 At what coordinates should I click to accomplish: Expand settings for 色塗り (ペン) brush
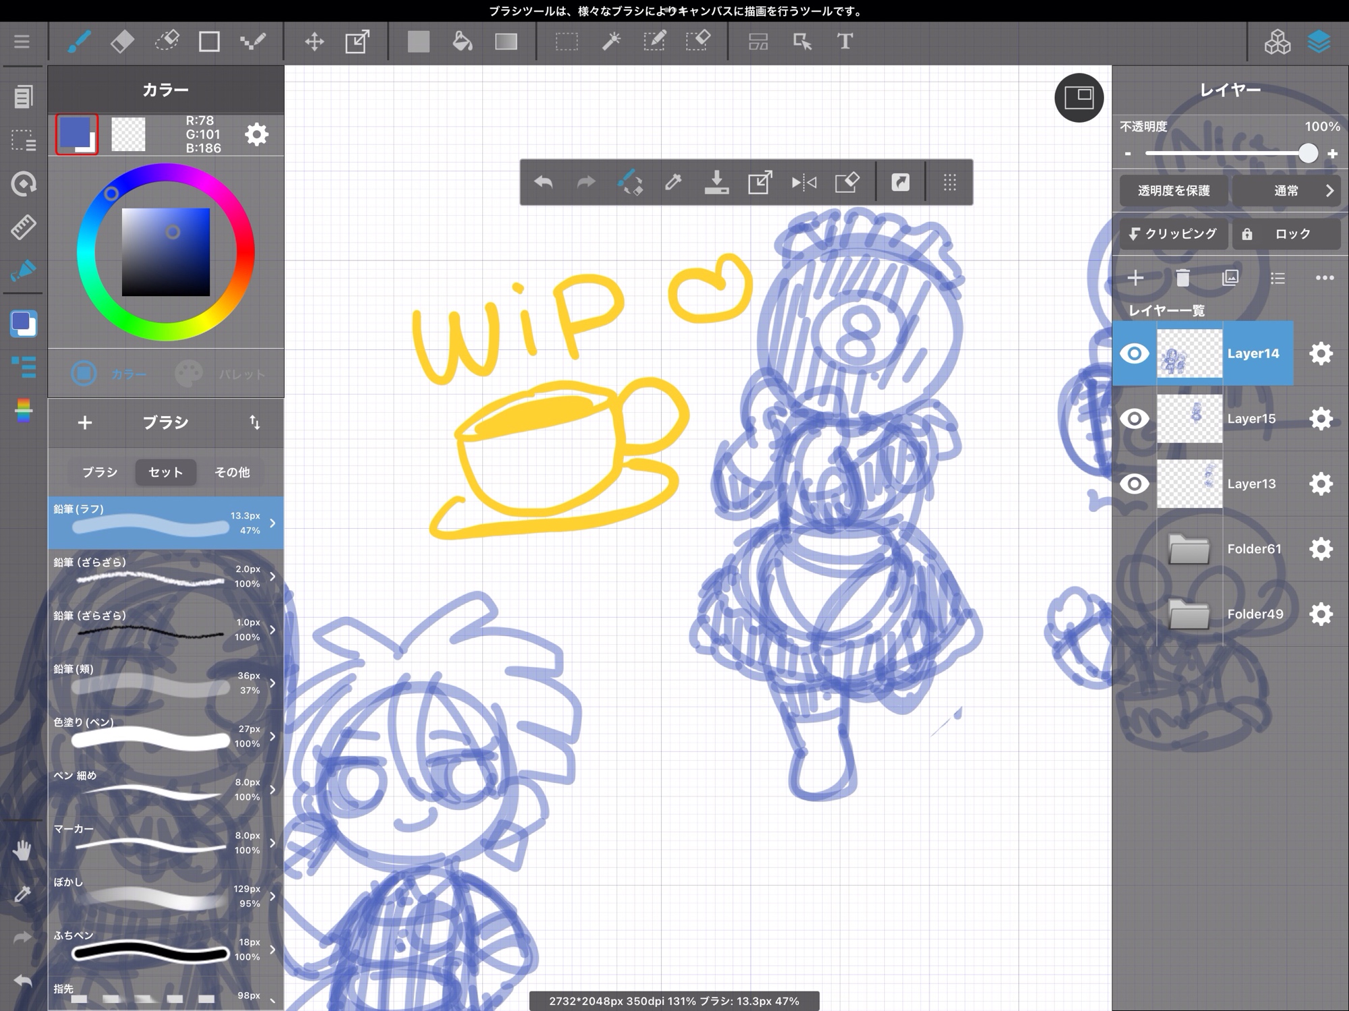272,736
